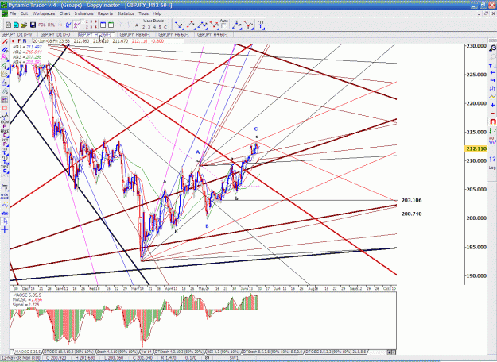The image size is (497, 362).
Task: Select the blue crosshair plus tool
Action: pos(5,229)
